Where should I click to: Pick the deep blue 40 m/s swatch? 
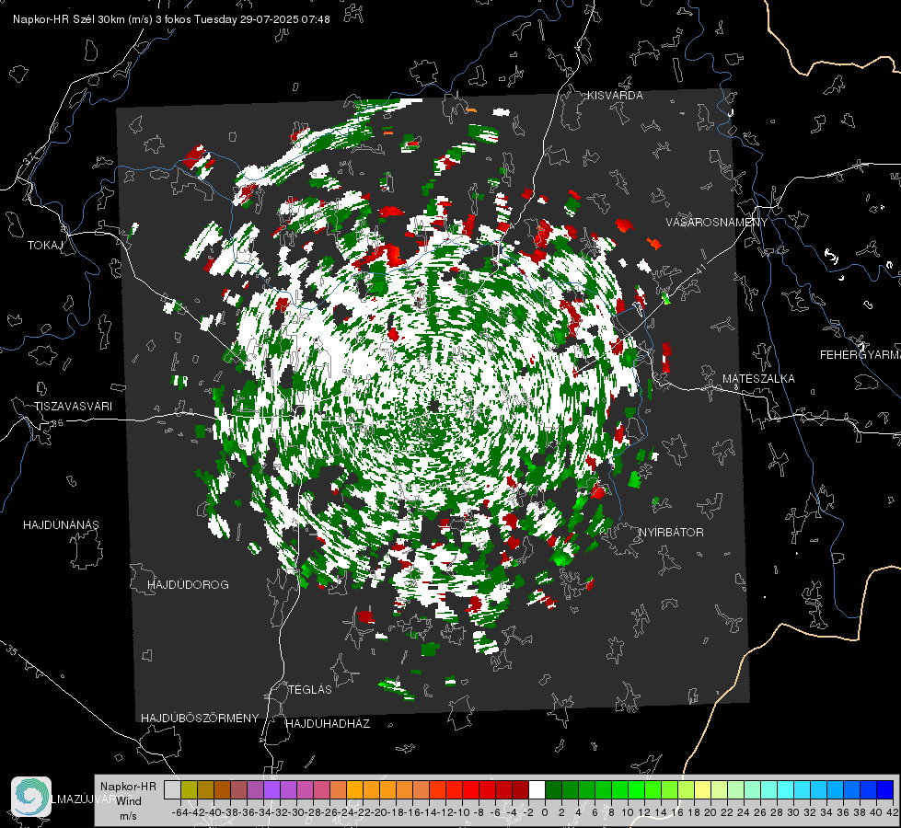coord(885,789)
